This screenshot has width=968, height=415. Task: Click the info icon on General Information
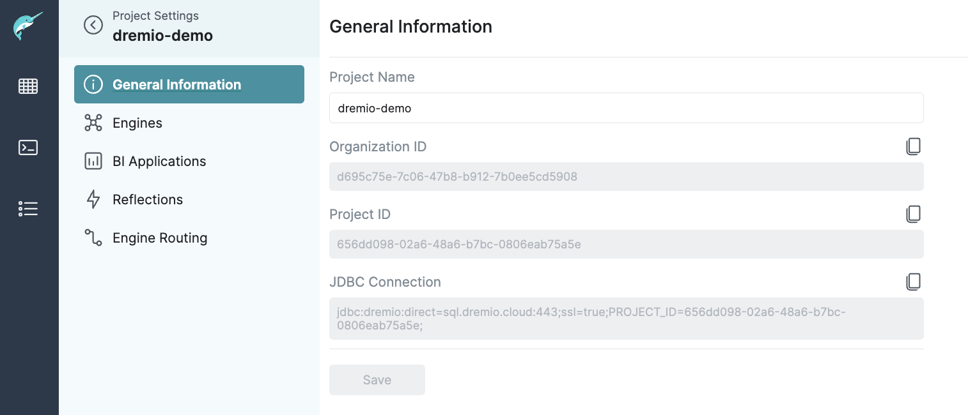tap(93, 84)
